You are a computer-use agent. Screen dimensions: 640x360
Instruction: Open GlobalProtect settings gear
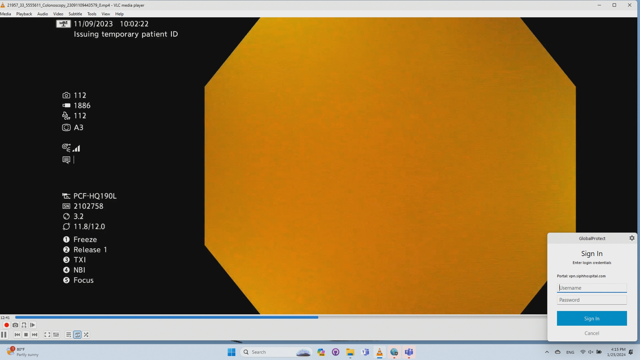click(632, 238)
